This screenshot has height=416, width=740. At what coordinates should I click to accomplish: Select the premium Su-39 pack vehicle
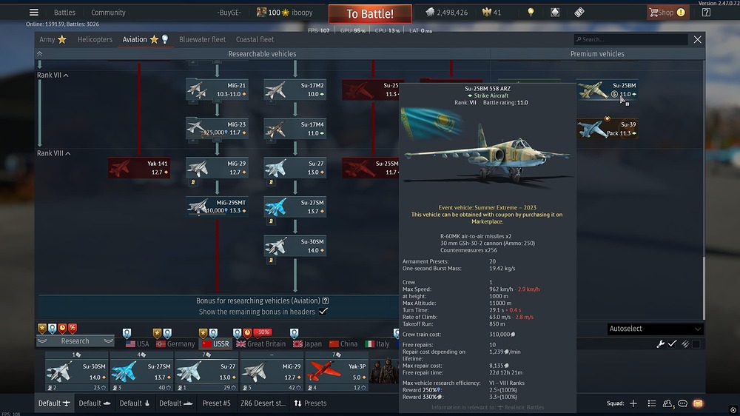pos(608,129)
